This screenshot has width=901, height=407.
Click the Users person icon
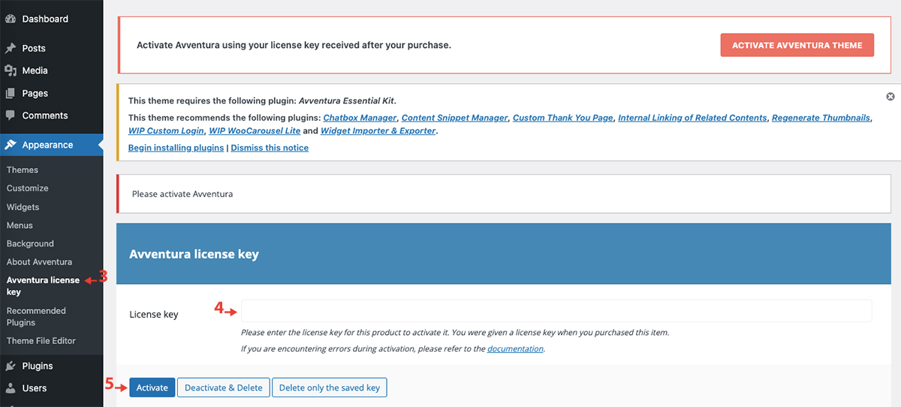[x=11, y=388]
